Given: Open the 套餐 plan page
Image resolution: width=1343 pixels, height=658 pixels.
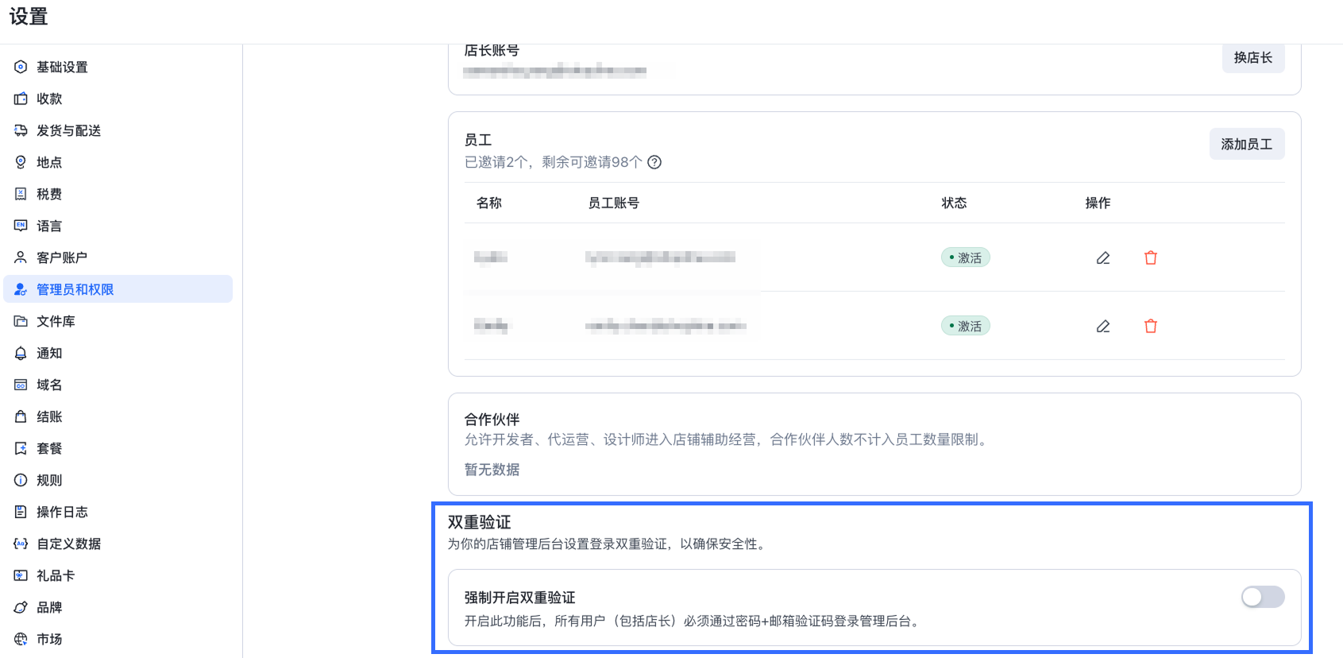Looking at the screenshot, I should [118, 448].
